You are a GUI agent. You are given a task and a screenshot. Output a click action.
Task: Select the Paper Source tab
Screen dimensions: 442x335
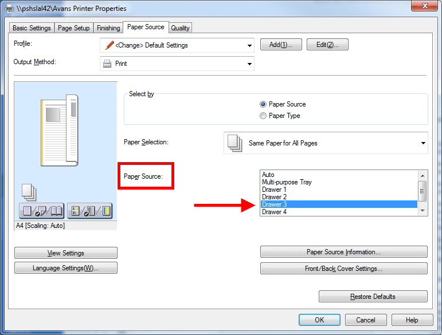tap(146, 27)
